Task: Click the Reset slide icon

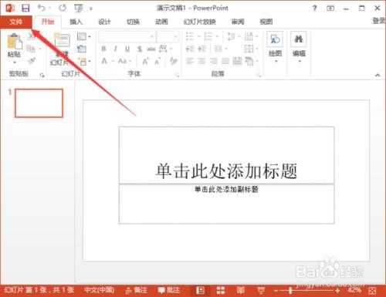Action: click(x=82, y=49)
